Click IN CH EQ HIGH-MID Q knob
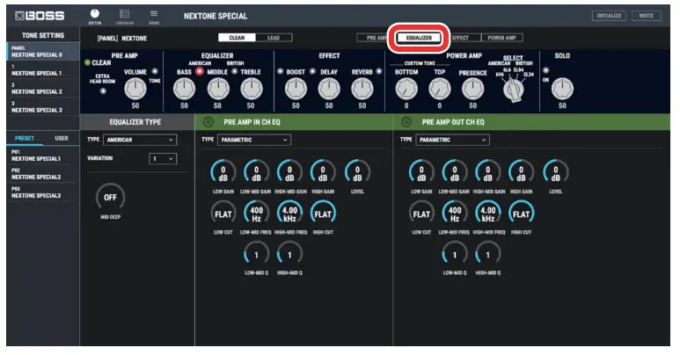The width and height of the screenshot is (680, 355). click(289, 255)
